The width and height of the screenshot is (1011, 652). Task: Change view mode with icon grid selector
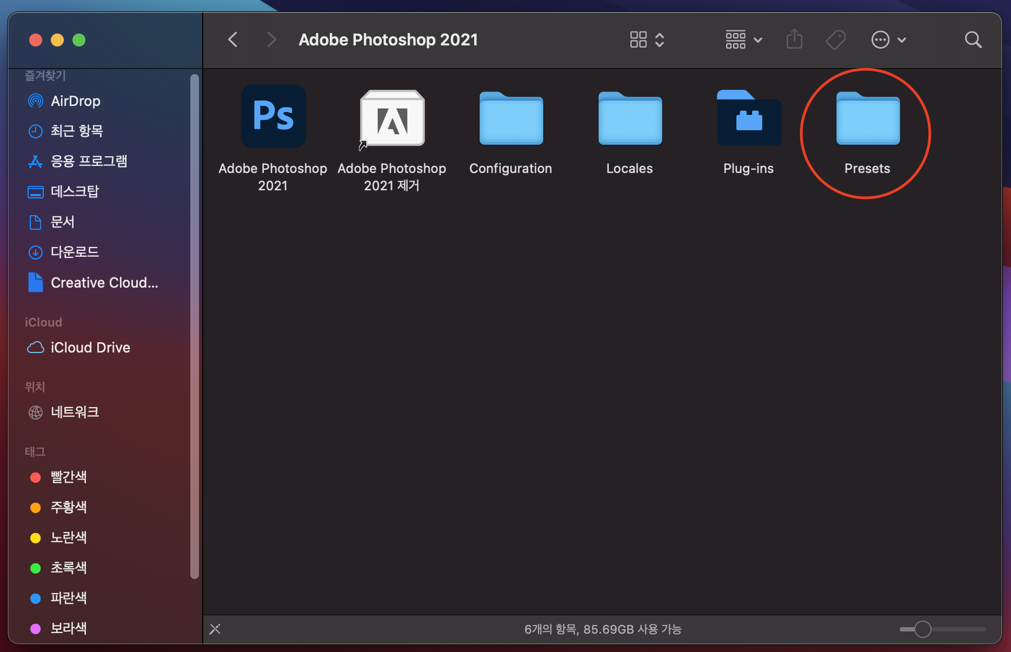pyautogui.click(x=647, y=39)
